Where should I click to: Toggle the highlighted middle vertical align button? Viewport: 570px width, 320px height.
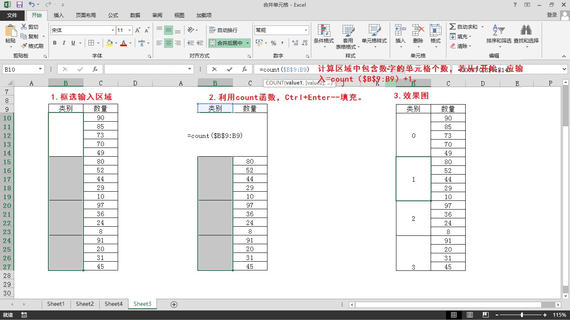tap(168, 30)
